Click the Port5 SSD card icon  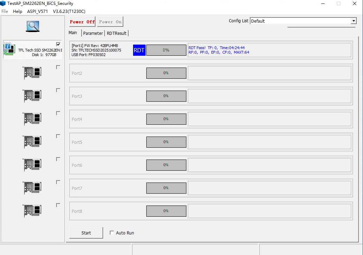click(x=32, y=141)
